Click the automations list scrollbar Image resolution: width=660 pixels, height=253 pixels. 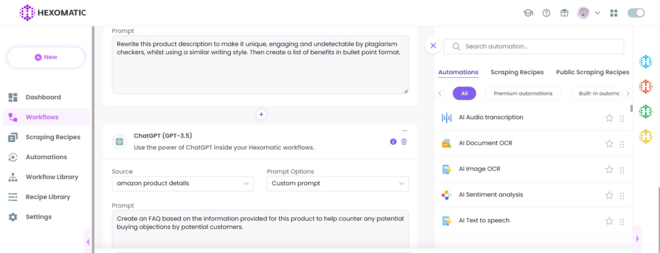click(632, 108)
